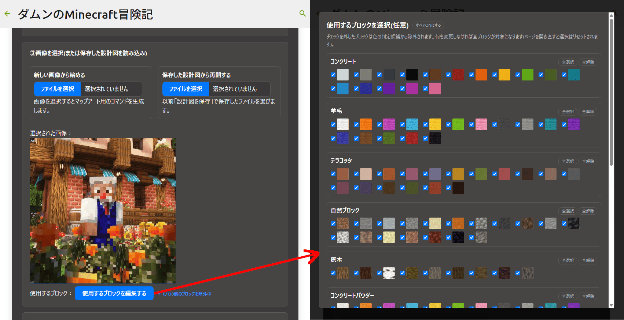Click the blue concrete block swatch

366,89
